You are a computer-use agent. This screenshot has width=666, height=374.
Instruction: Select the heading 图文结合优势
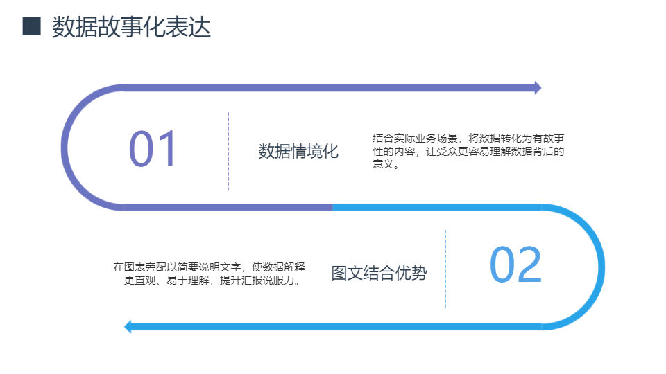(x=379, y=273)
